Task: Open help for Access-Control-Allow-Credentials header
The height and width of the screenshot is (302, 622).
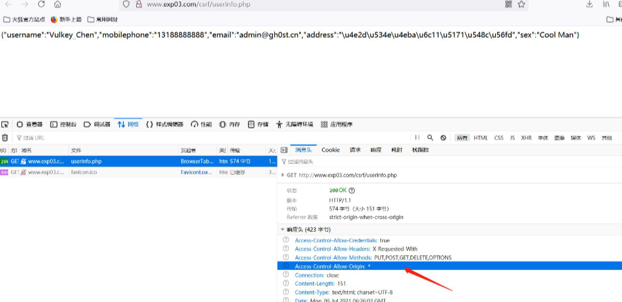Action: (x=286, y=241)
